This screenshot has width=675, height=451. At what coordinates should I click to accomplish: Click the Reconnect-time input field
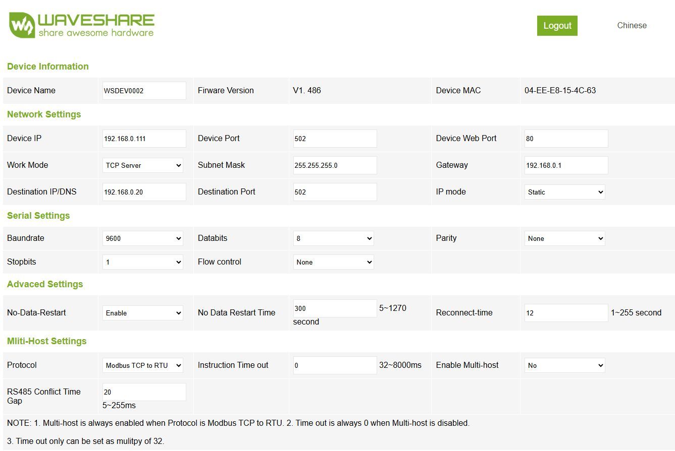click(566, 313)
